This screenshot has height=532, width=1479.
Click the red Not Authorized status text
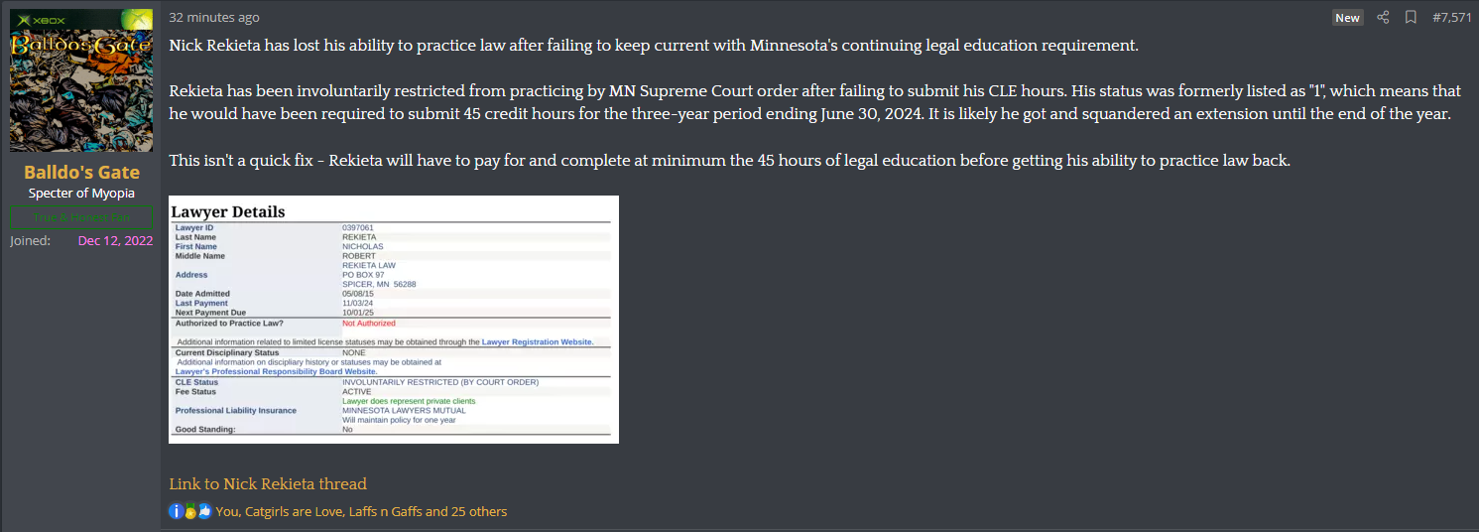[369, 324]
